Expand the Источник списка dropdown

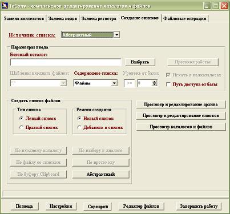(x=116, y=35)
